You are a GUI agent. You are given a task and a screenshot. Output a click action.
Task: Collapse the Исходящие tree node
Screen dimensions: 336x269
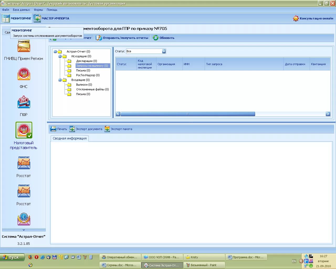click(x=60, y=56)
